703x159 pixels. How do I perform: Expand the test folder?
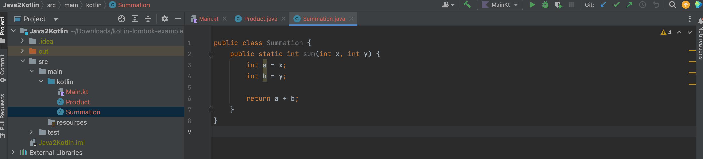pyautogui.click(x=31, y=132)
